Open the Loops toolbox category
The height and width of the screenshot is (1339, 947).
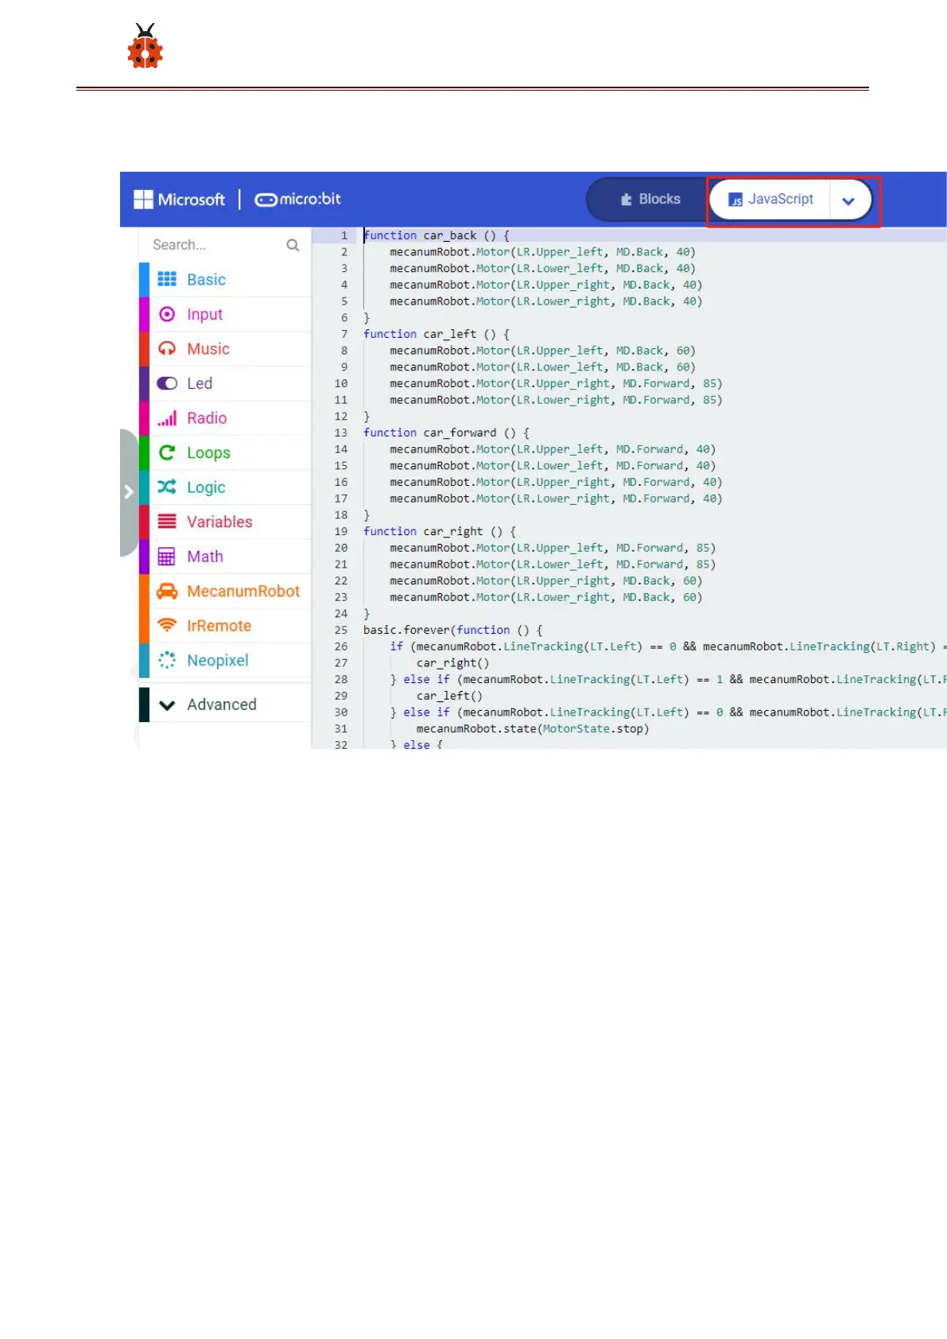(225, 452)
